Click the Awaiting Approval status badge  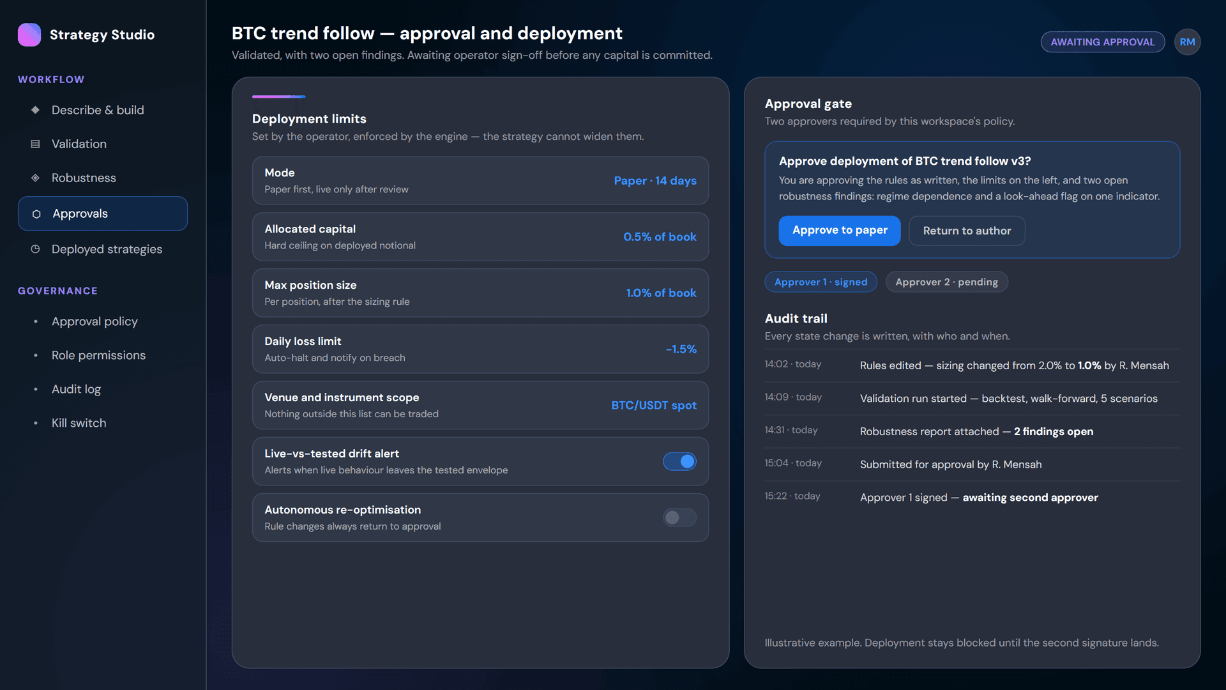(x=1103, y=42)
